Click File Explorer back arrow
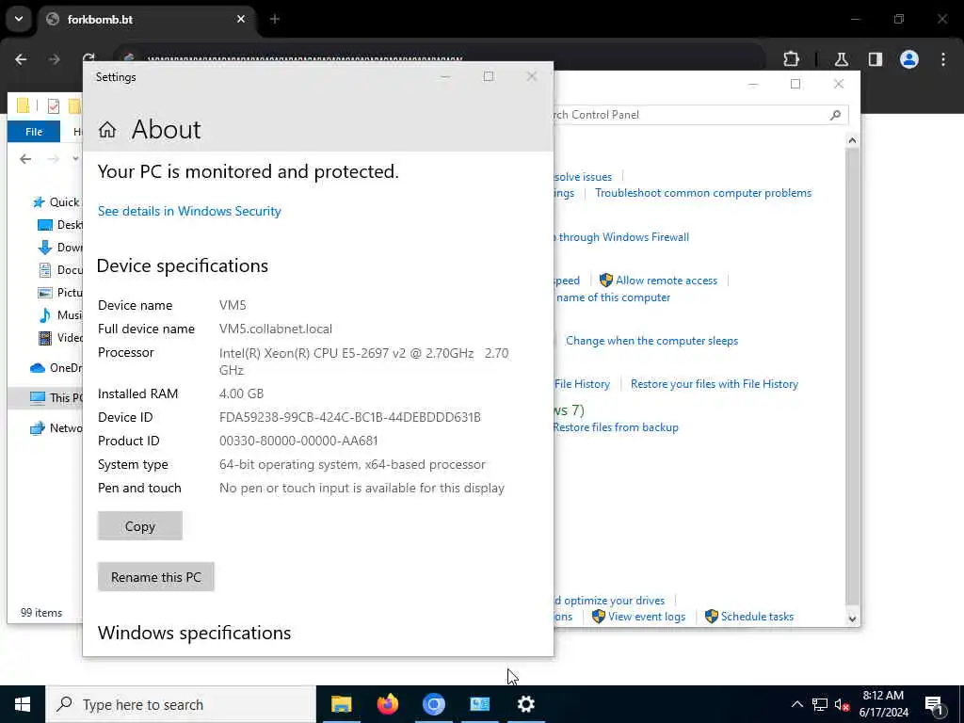Image resolution: width=964 pixels, height=723 pixels. tap(25, 159)
